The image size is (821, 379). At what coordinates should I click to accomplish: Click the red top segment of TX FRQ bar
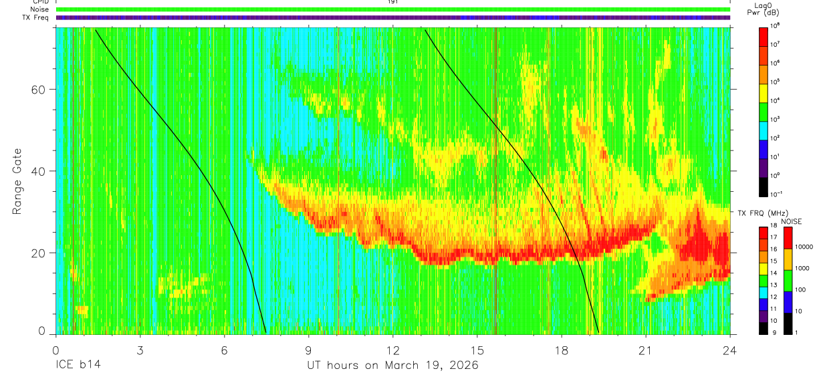coord(764,233)
